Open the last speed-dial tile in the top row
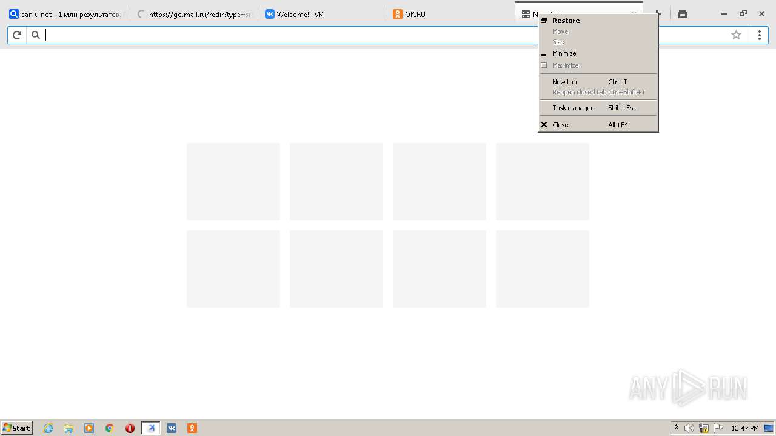This screenshot has width=776, height=436. point(543,182)
